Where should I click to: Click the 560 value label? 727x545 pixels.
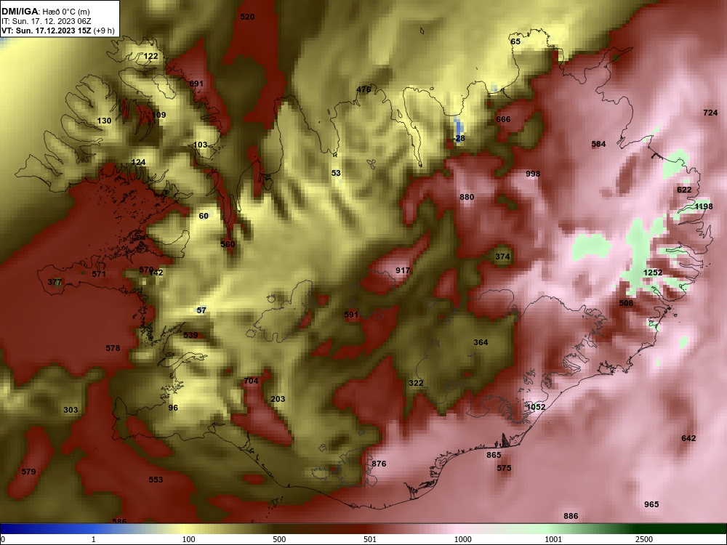click(x=228, y=244)
